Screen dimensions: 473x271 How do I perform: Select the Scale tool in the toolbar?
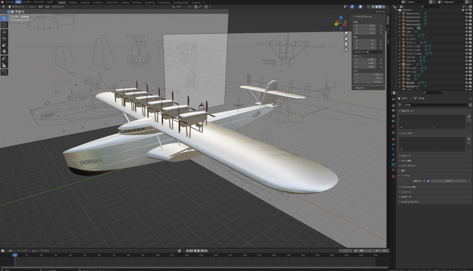[4, 45]
